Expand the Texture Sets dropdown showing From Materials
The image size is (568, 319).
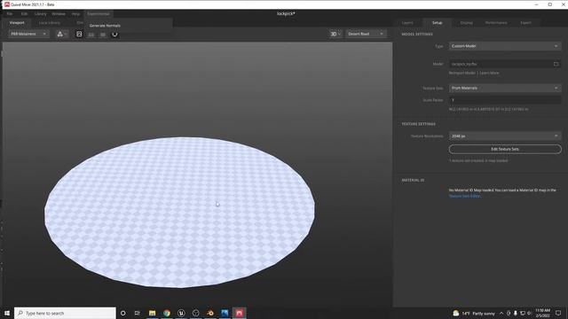tap(505, 89)
